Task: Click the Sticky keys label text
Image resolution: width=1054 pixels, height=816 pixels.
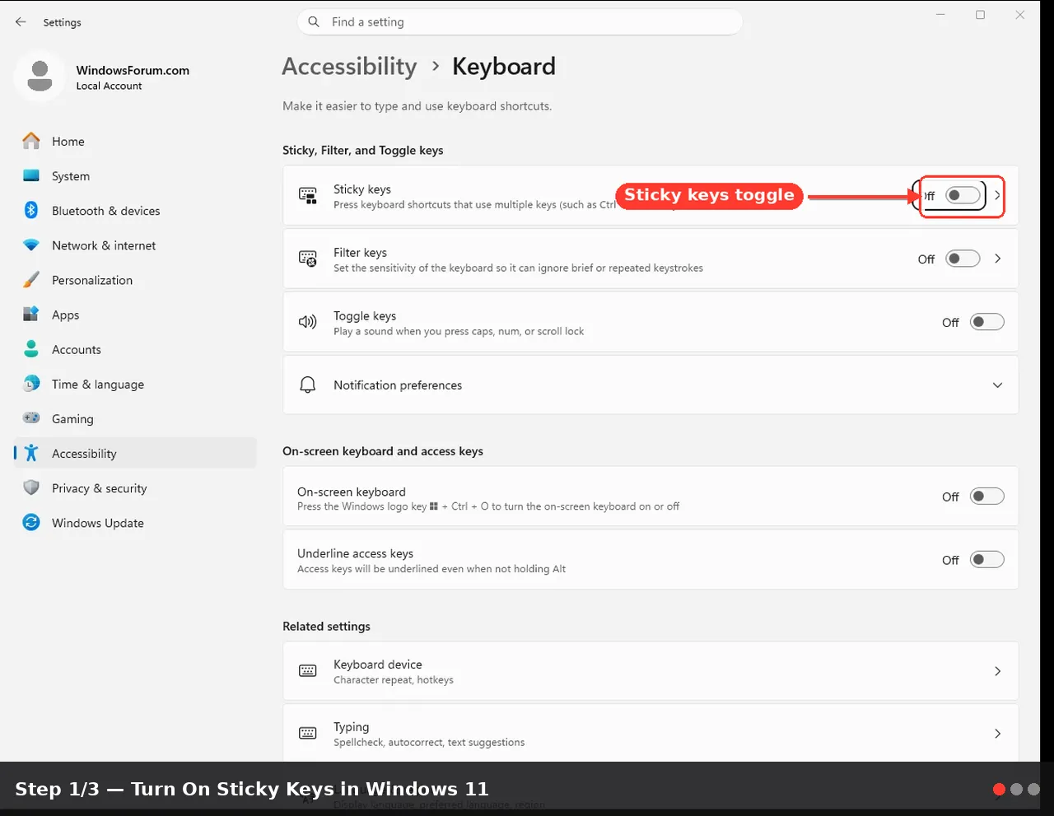Action: [362, 189]
